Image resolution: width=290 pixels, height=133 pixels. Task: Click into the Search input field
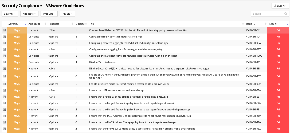tap(267, 14)
